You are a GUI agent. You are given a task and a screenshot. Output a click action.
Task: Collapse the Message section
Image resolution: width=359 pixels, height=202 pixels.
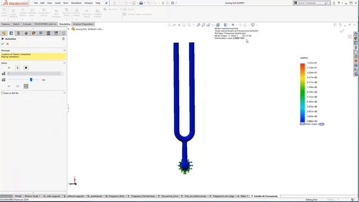(x=65, y=50)
